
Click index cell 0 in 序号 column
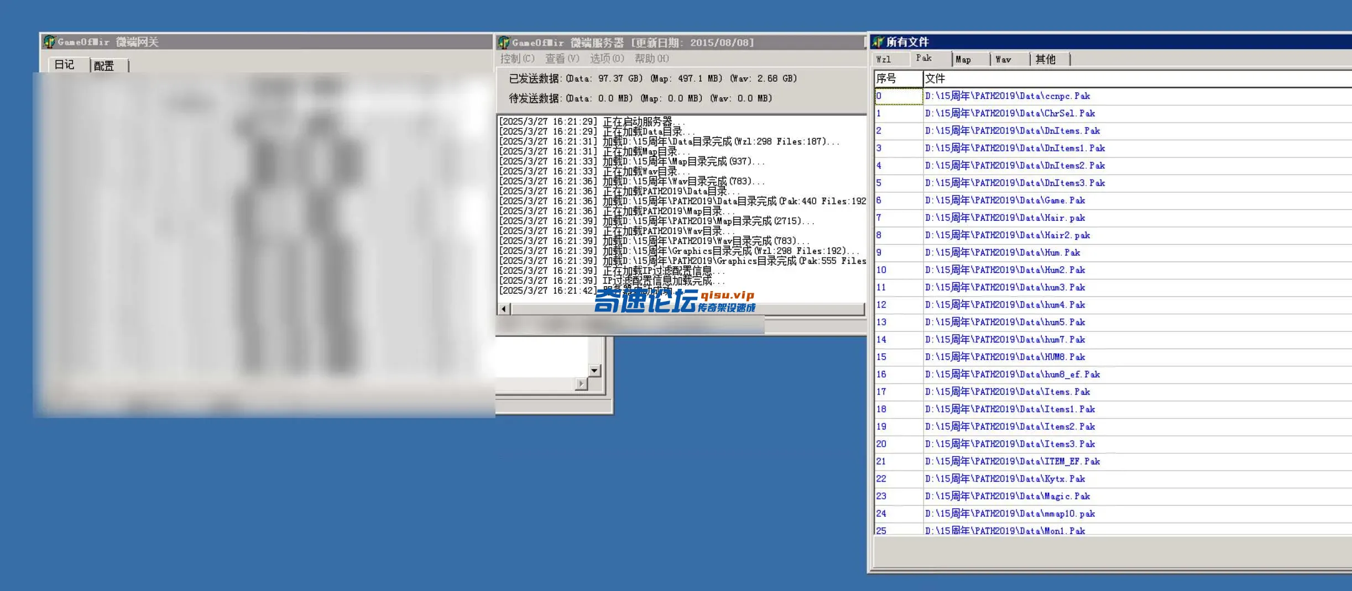(899, 96)
